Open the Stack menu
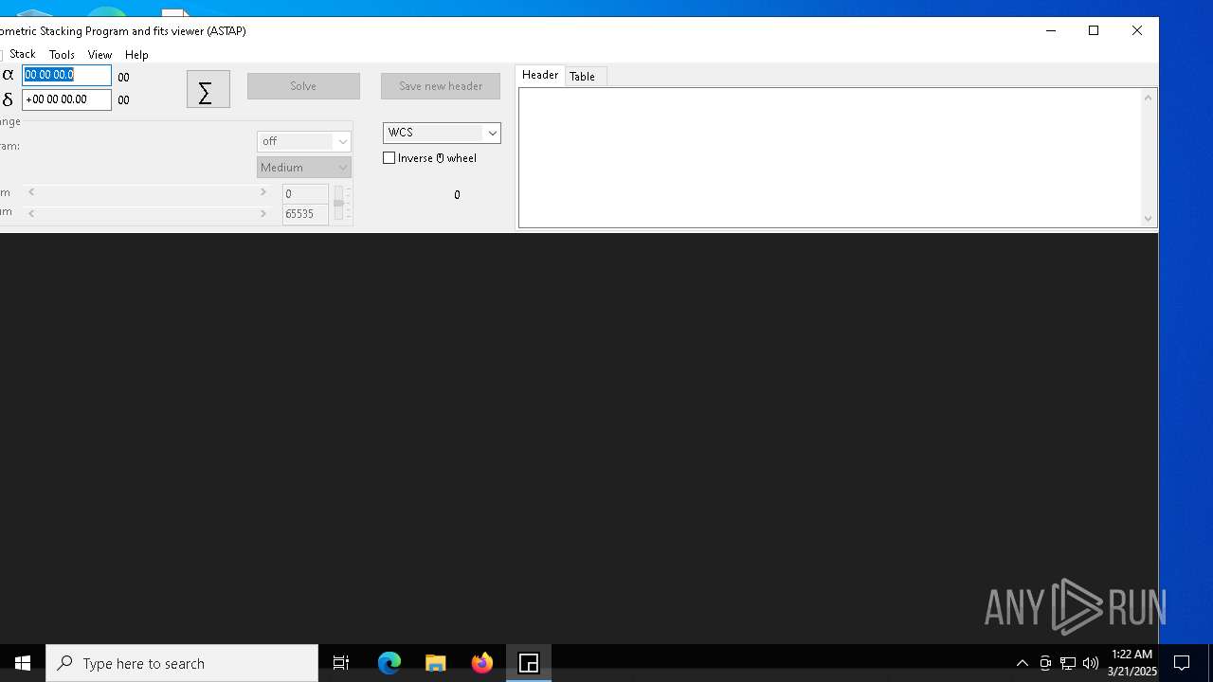1213x682 pixels. (23, 55)
